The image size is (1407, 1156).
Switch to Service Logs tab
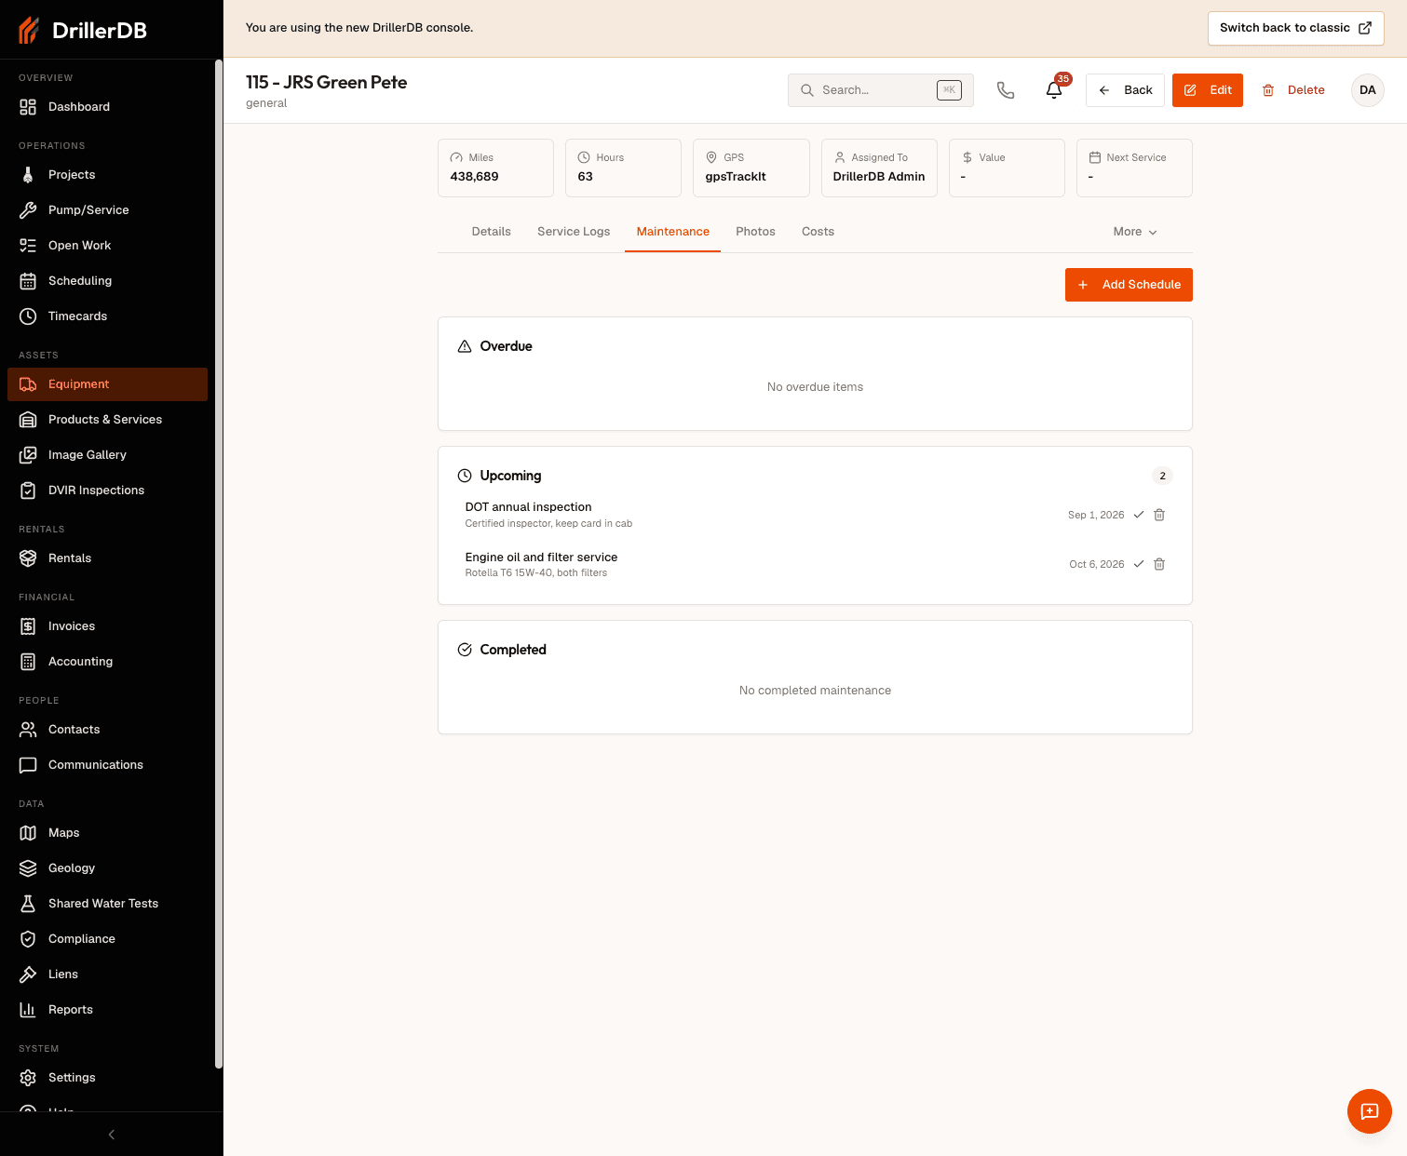[574, 232]
